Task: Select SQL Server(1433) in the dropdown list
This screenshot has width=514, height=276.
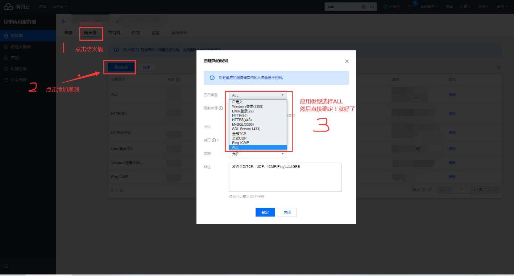Action: point(258,129)
